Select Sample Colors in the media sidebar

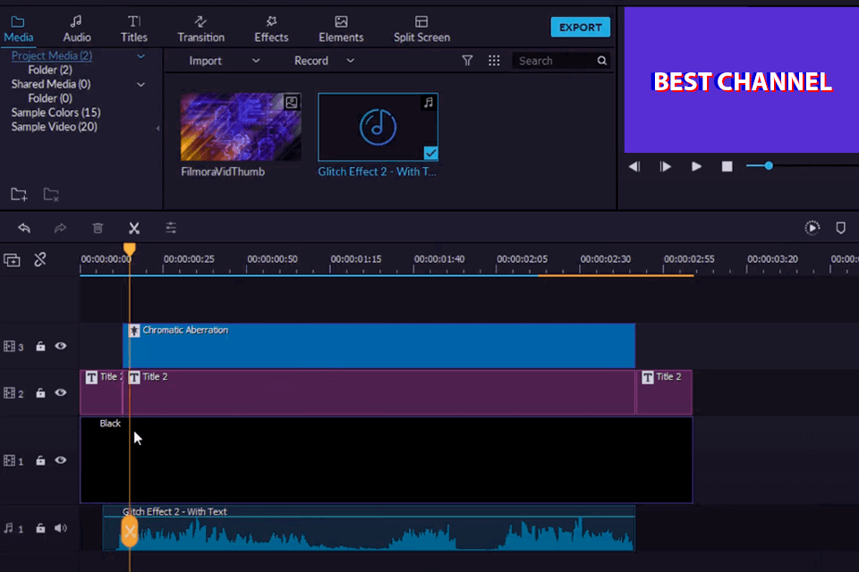click(x=55, y=112)
